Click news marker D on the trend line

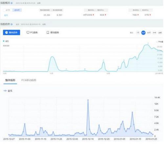[118, 67]
